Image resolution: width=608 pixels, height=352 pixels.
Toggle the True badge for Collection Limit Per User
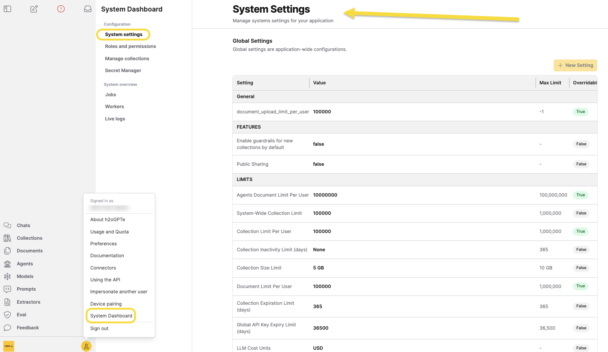click(x=580, y=231)
